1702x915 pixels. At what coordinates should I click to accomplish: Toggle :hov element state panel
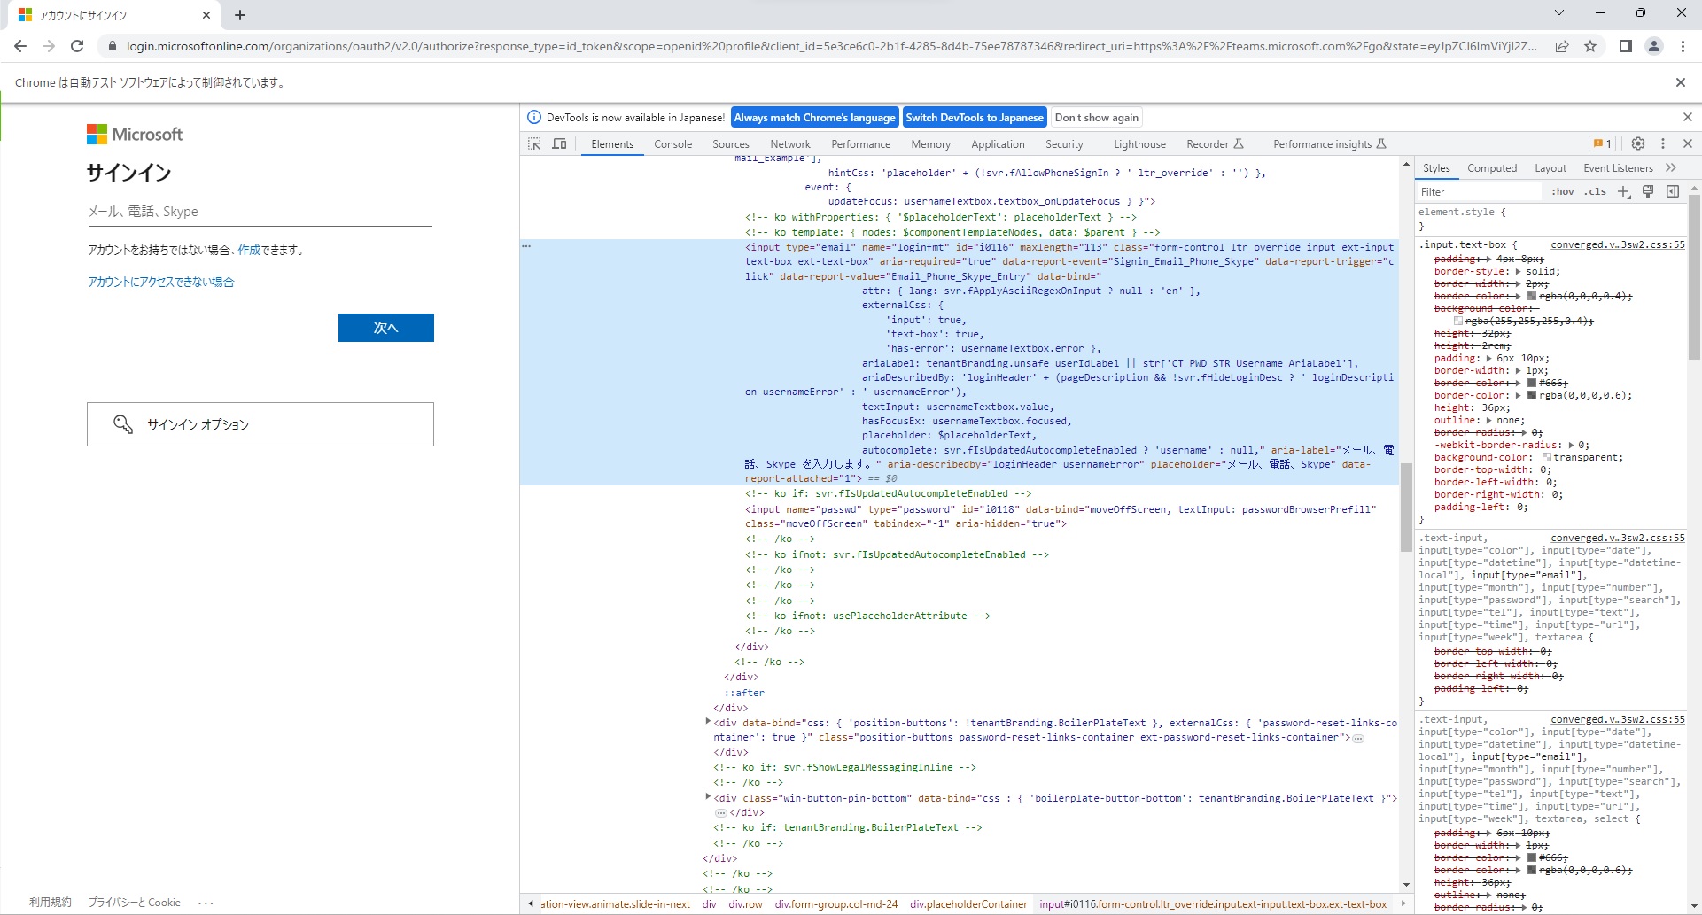coord(1563,191)
